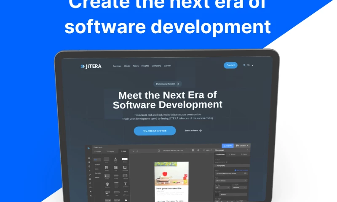Click the Professional Service pill link
Image resolution: width=337 pixels, height=202 pixels.
pos(167,84)
